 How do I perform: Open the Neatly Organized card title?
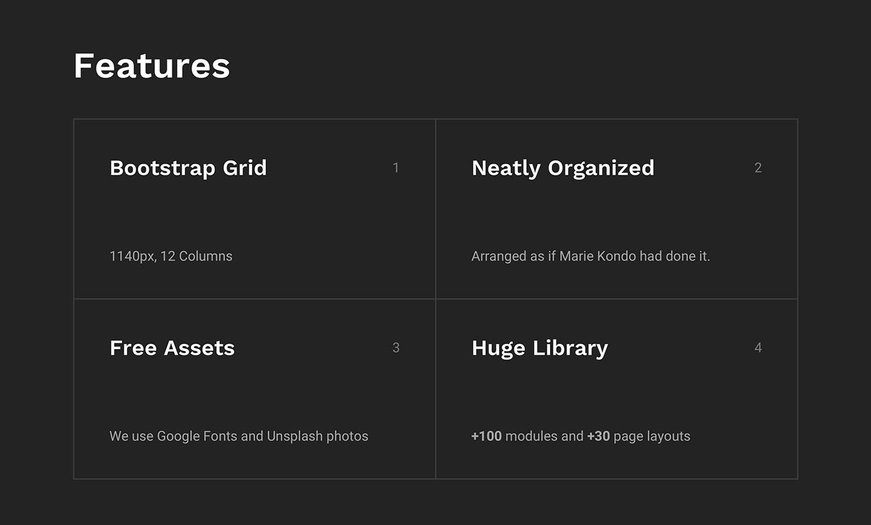pyautogui.click(x=563, y=168)
